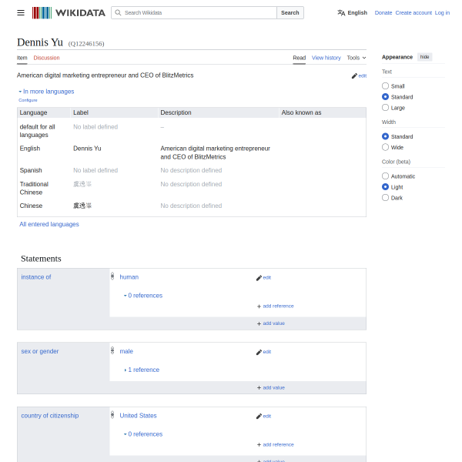Click the Spanish language row name
The height and width of the screenshot is (462, 462).
[x=31, y=170]
